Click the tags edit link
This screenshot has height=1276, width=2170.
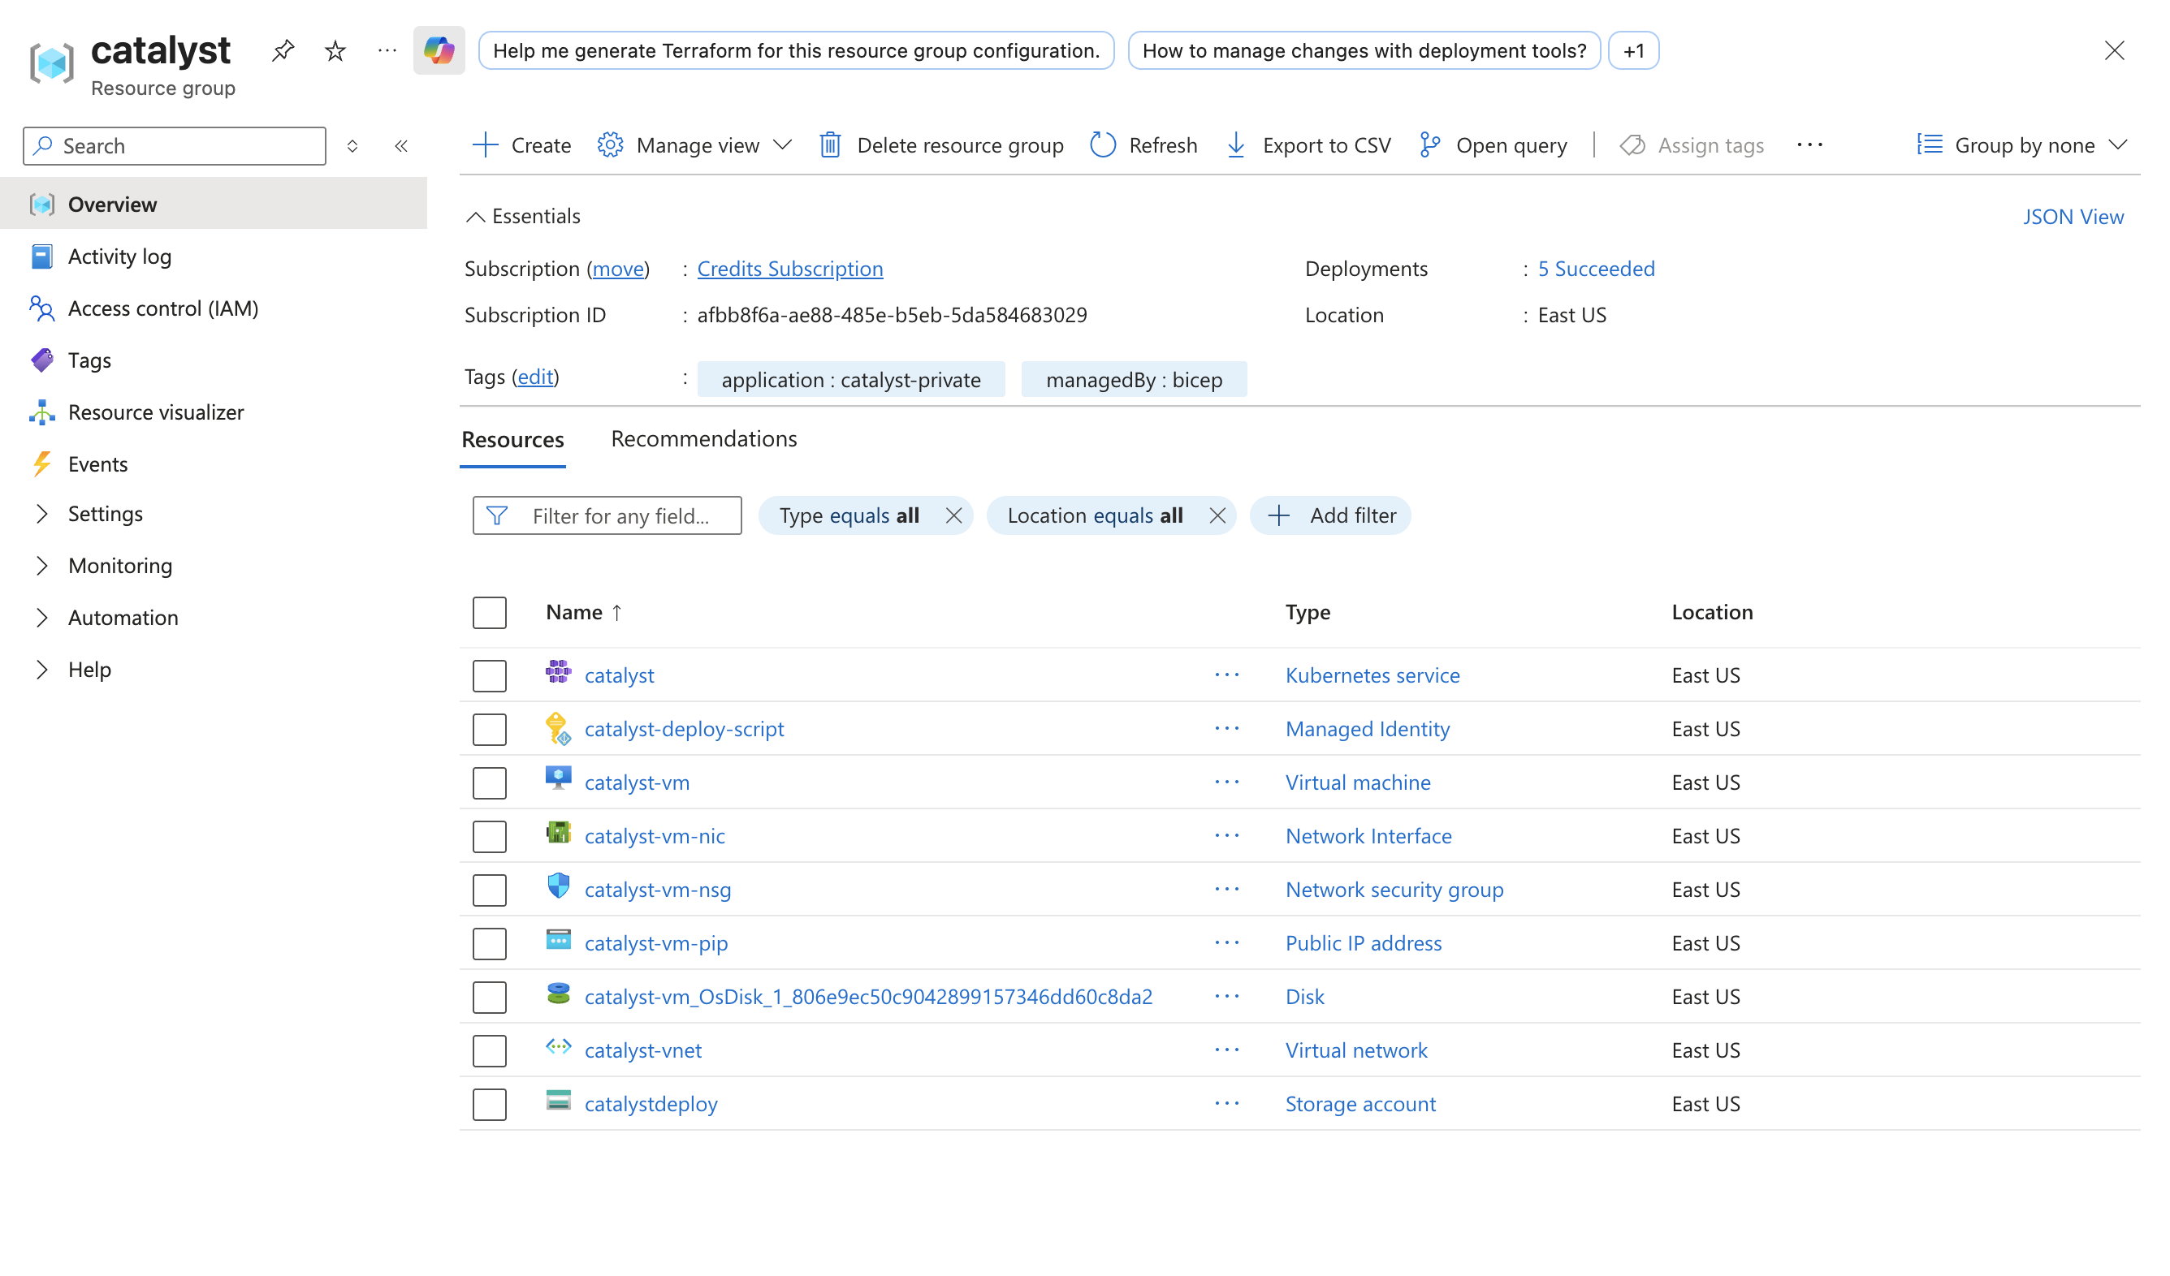pyautogui.click(x=534, y=377)
